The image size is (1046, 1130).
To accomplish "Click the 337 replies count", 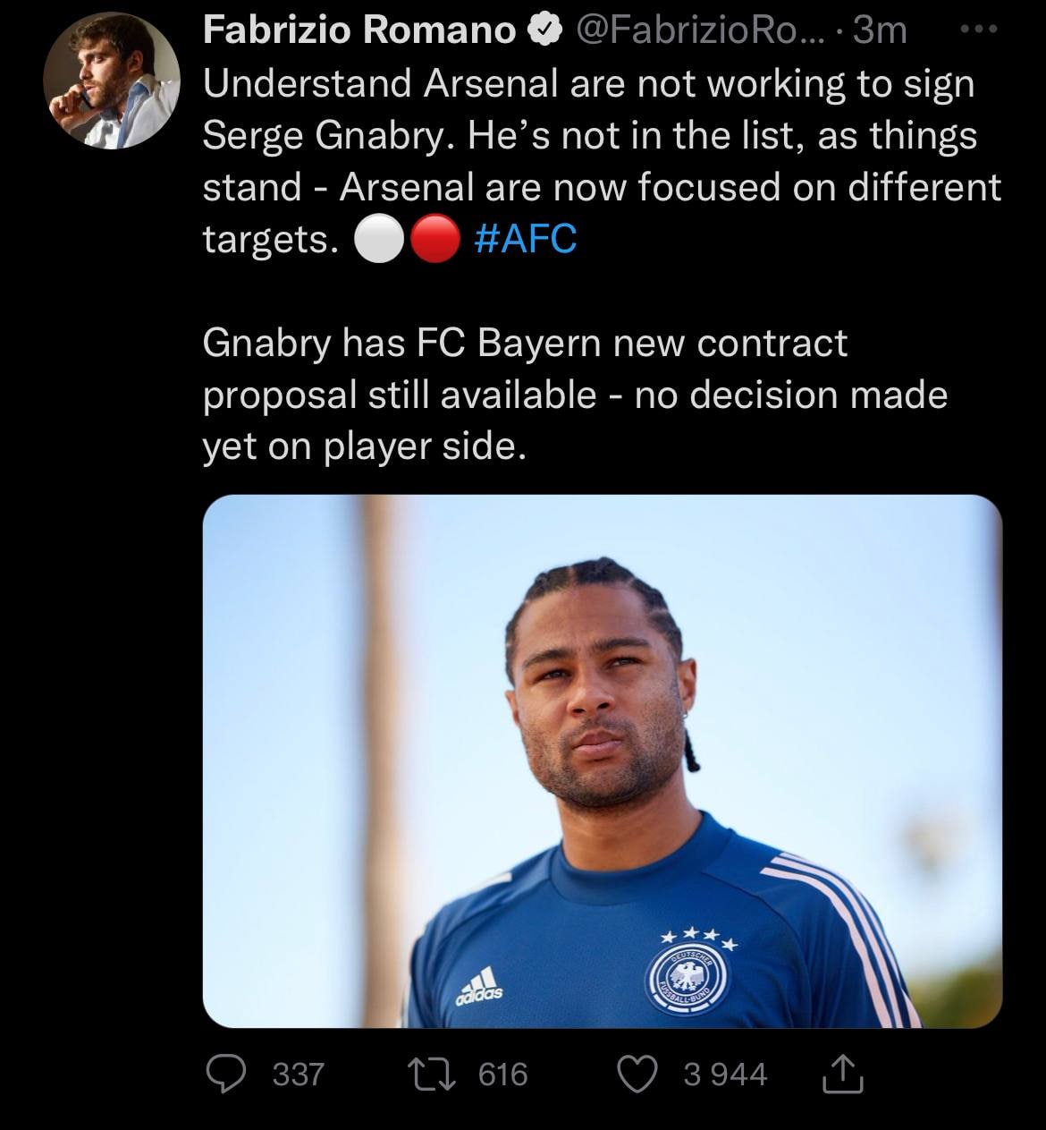I will click(298, 1075).
